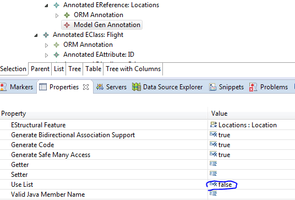
Task: Switch to the Selection editor tab
Action: click(x=13, y=69)
